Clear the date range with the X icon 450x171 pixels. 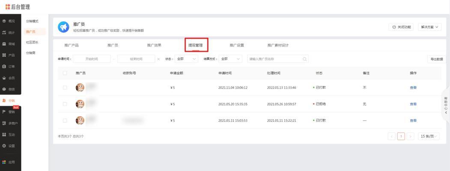point(158,59)
